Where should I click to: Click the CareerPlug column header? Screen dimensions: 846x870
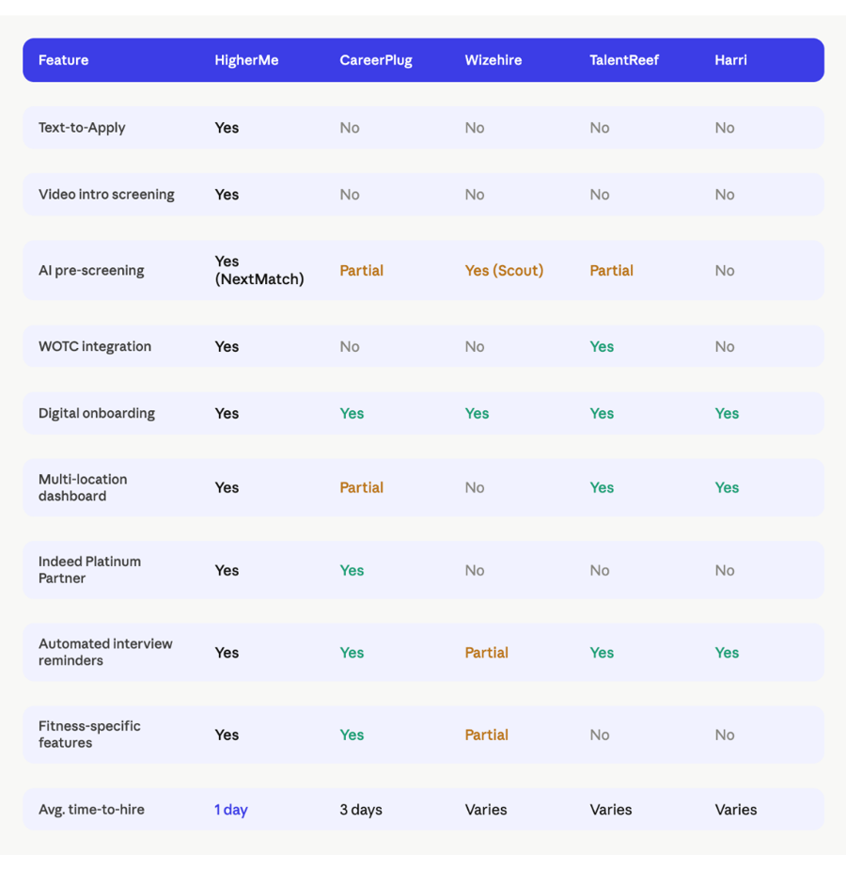[376, 60]
